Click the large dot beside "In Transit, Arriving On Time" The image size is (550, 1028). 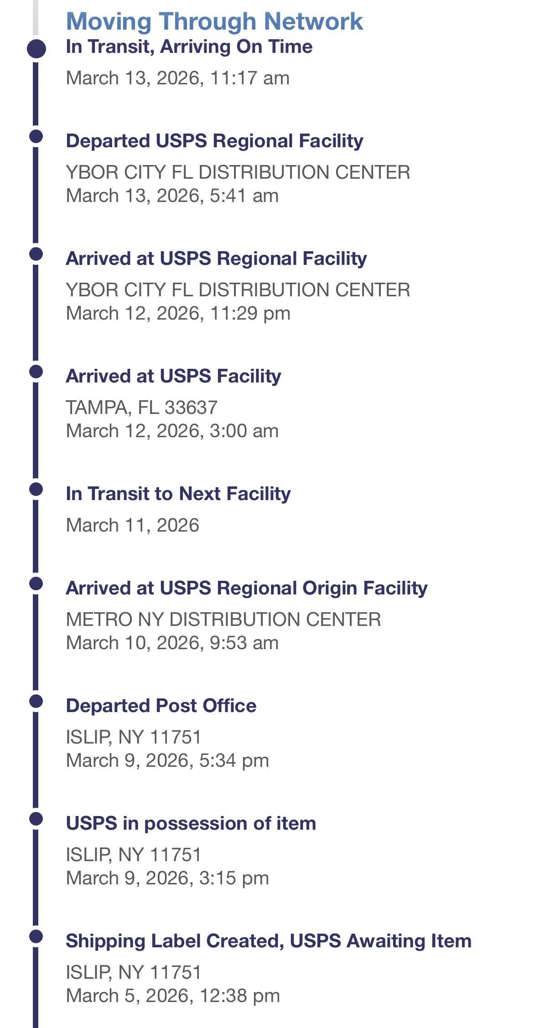[36, 49]
